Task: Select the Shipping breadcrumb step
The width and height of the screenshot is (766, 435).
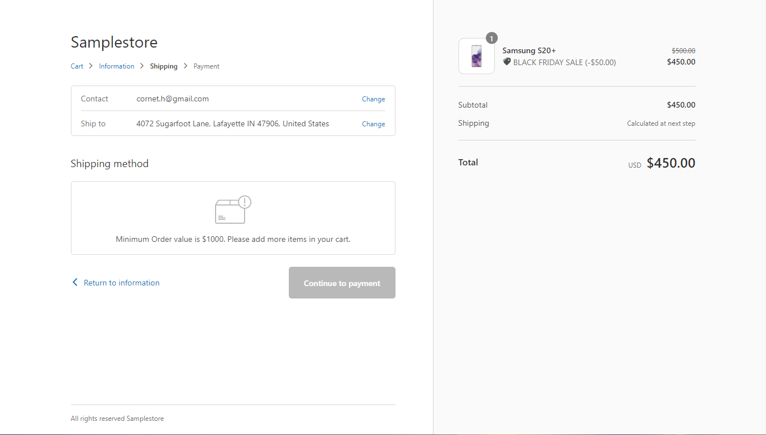Action: pyautogui.click(x=164, y=66)
